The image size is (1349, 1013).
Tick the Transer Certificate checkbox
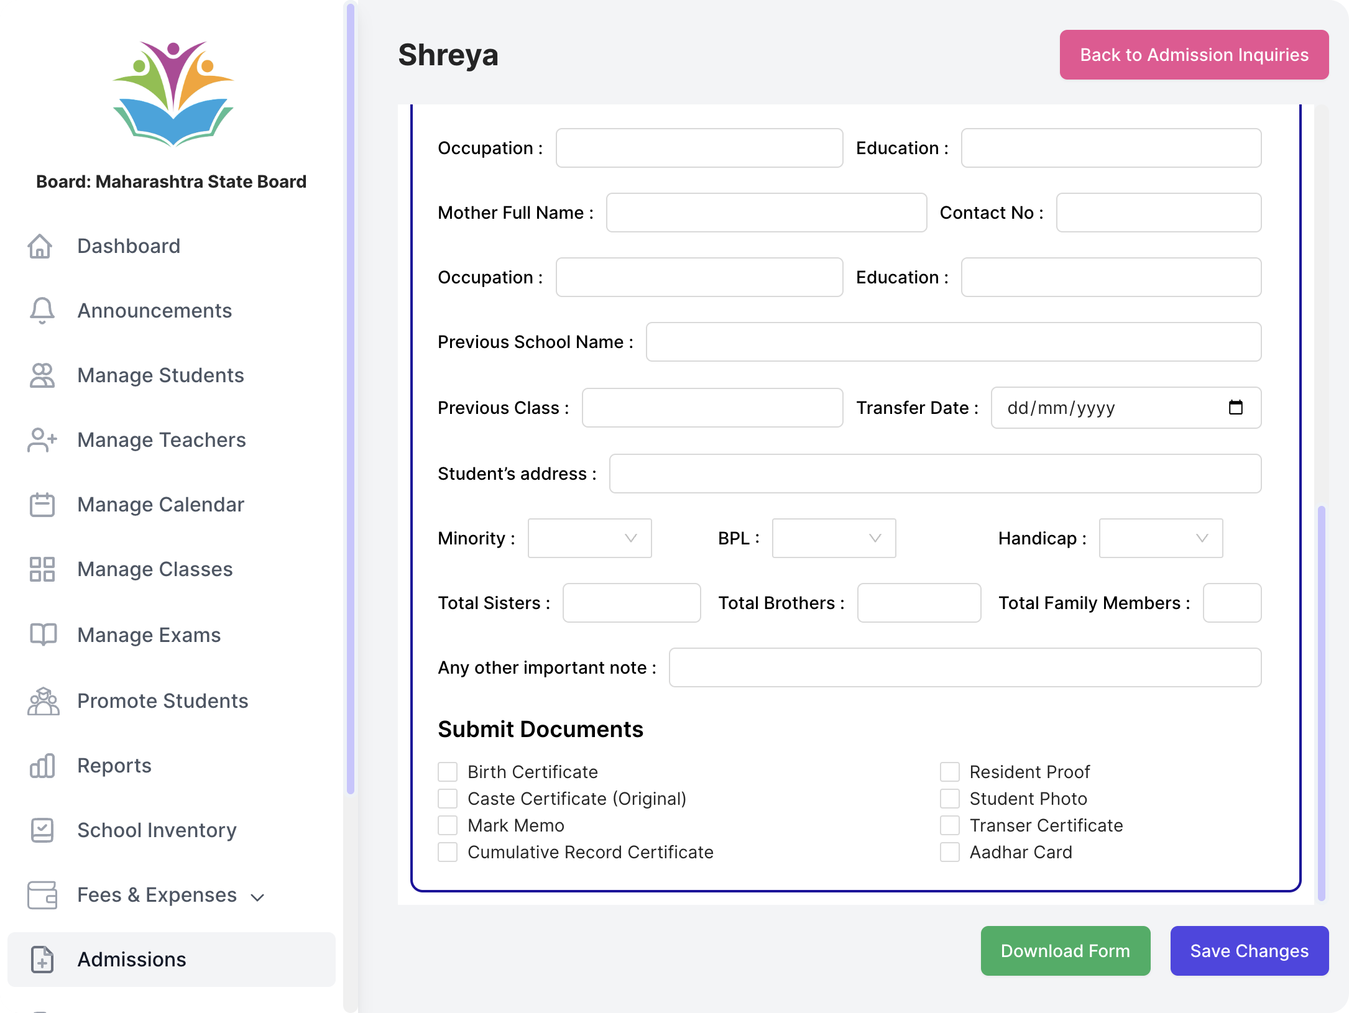(950, 825)
